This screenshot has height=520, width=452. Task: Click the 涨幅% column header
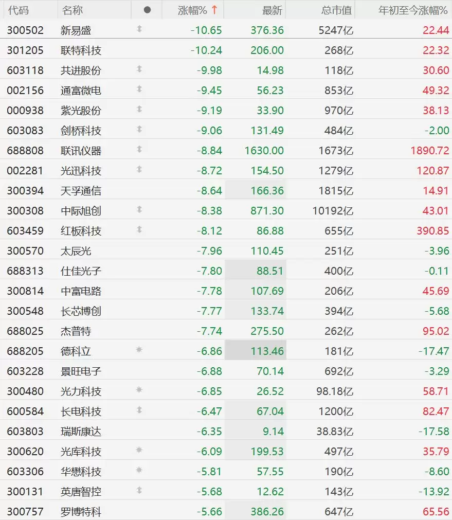[192, 10]
